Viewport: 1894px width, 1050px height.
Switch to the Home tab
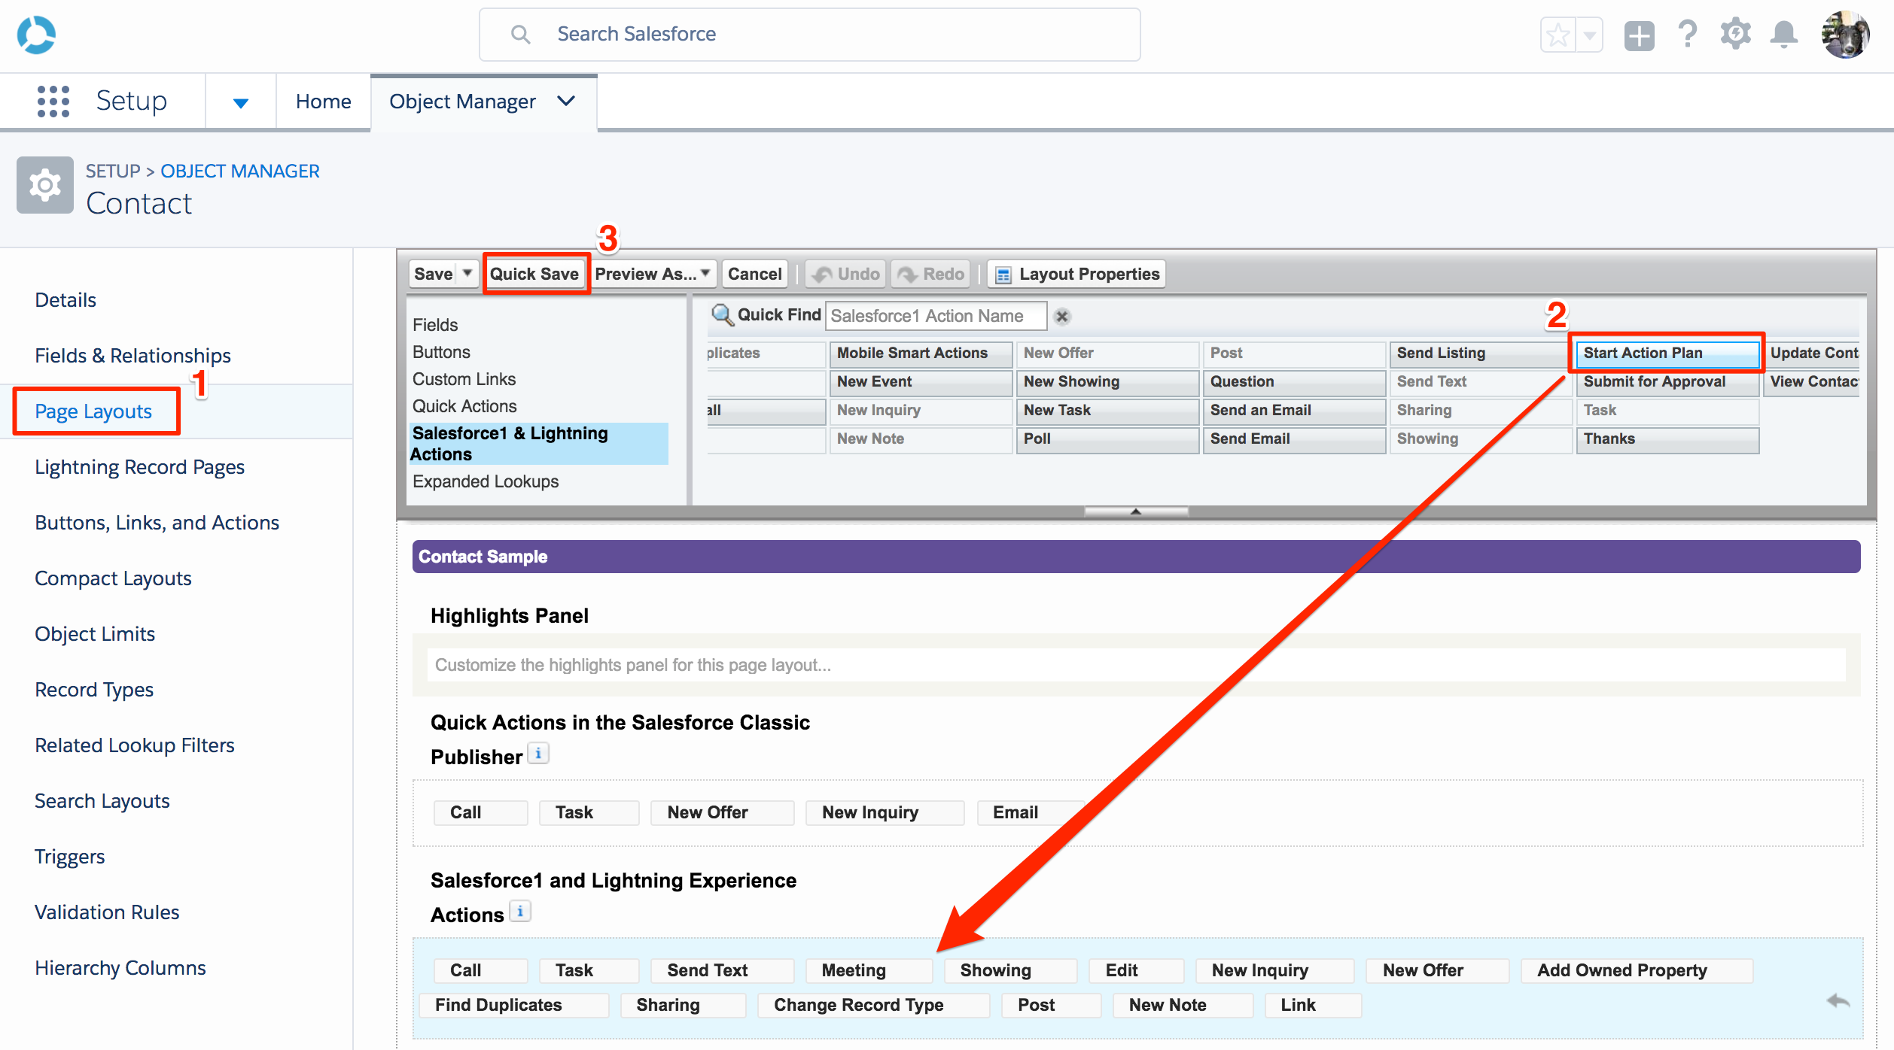[x=323, y=102]
